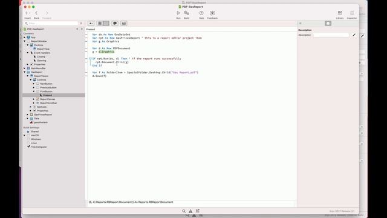Select the gasolinerank database item
The image size is (387, 218).
[x=41, y=122]
